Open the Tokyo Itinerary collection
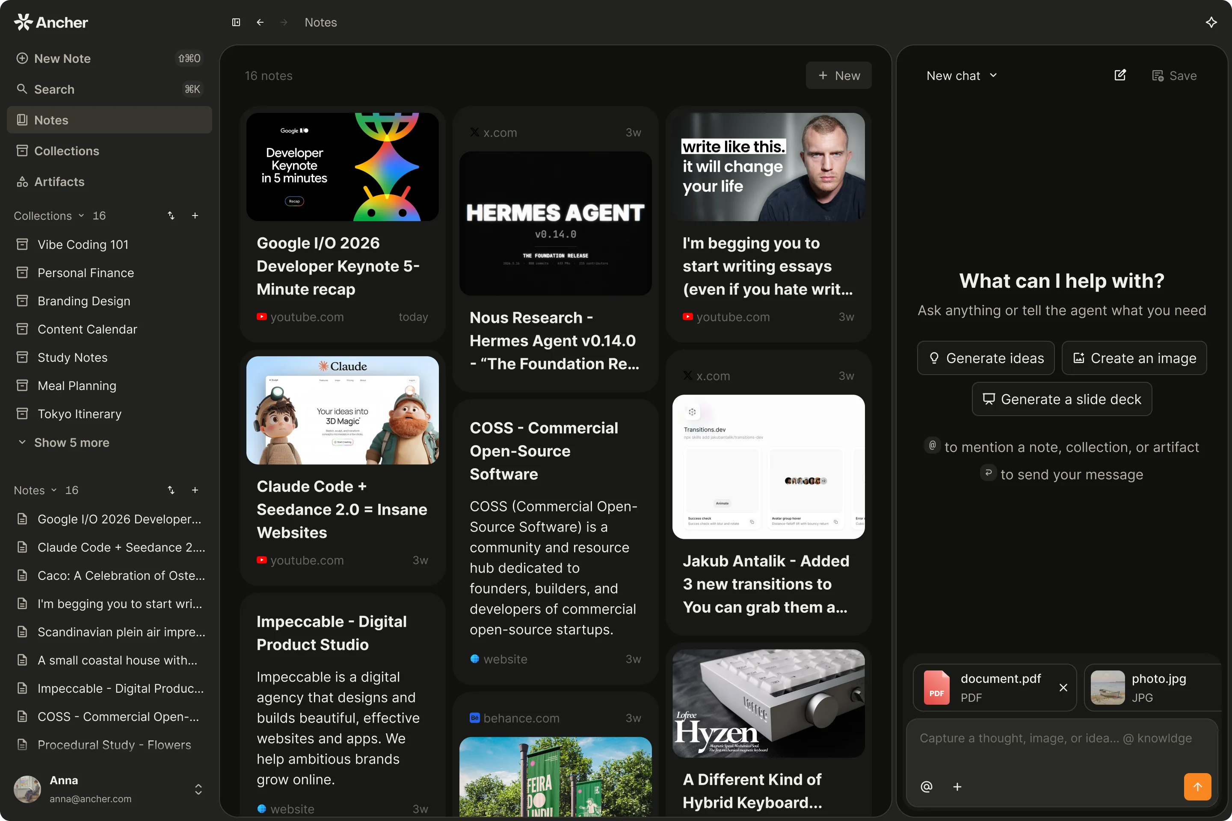1232x821 pixels. click(110, 414)
